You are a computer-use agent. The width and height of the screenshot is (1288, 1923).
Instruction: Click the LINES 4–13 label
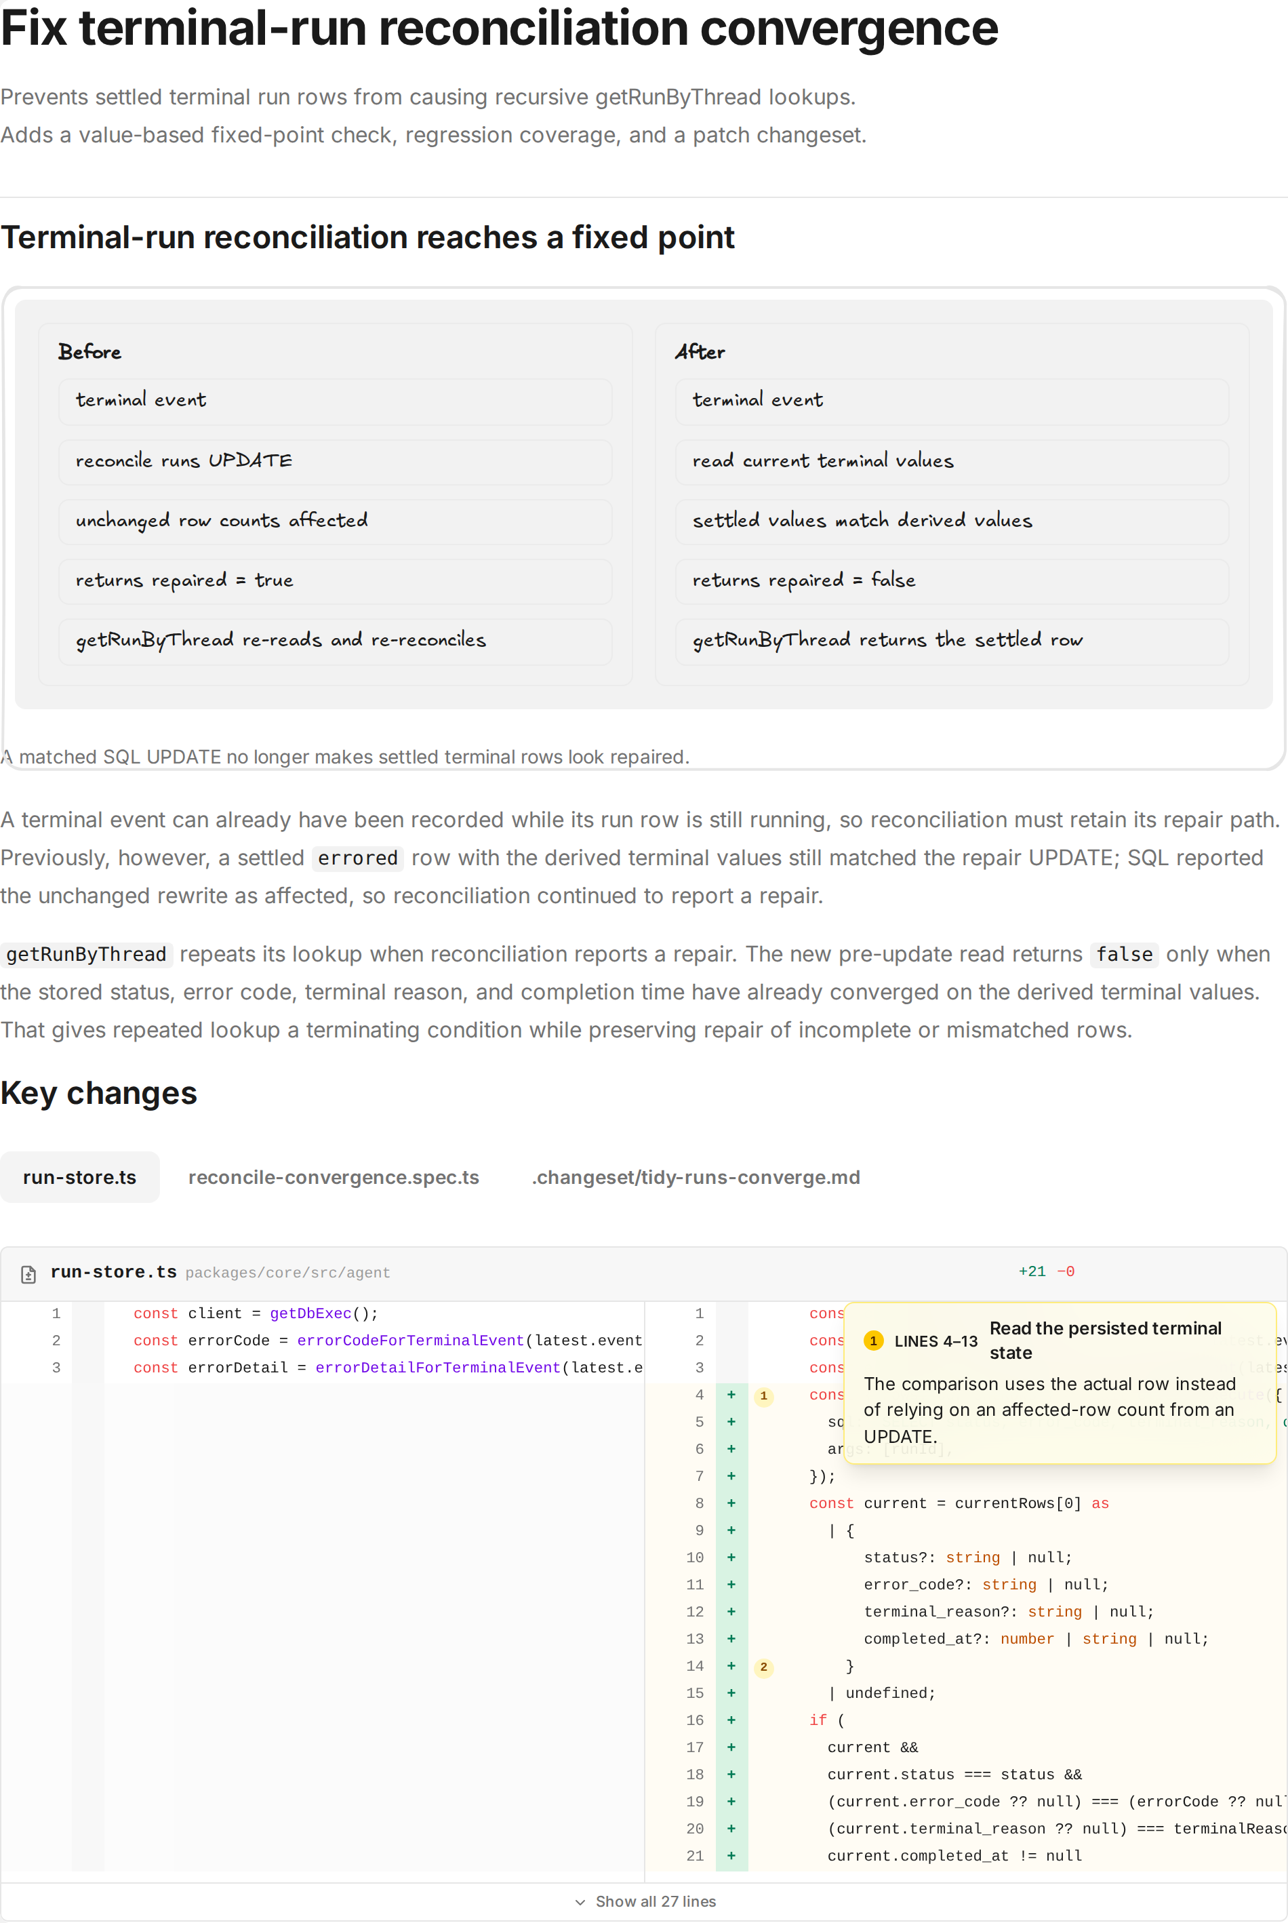click(935, 1341)
